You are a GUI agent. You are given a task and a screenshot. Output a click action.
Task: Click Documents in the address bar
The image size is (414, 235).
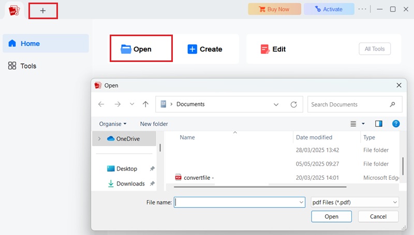pos(190,104)
